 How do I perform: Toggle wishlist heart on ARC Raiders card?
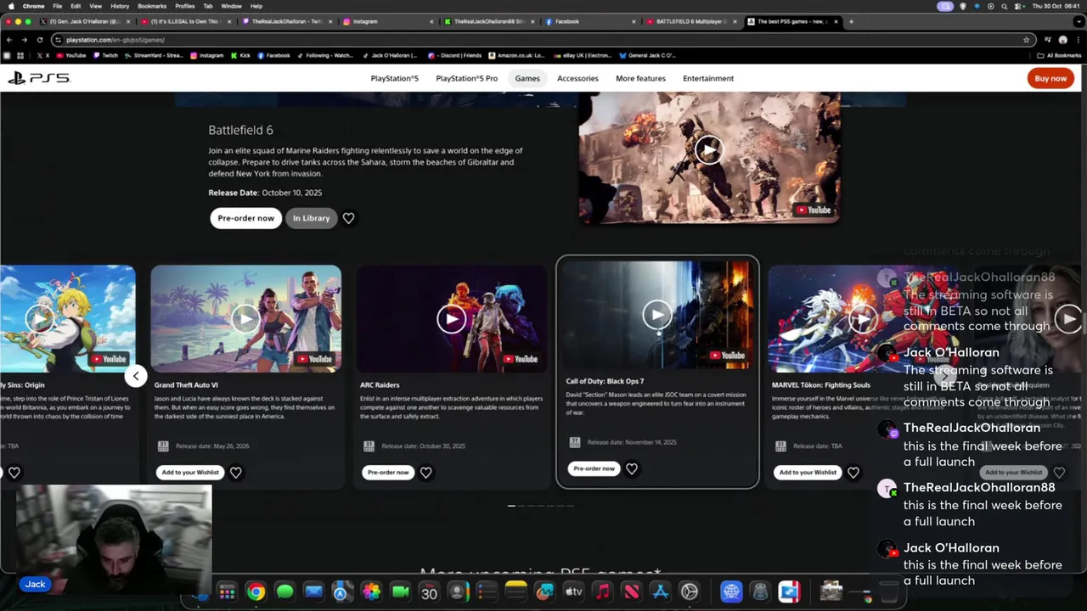[425, 472]
